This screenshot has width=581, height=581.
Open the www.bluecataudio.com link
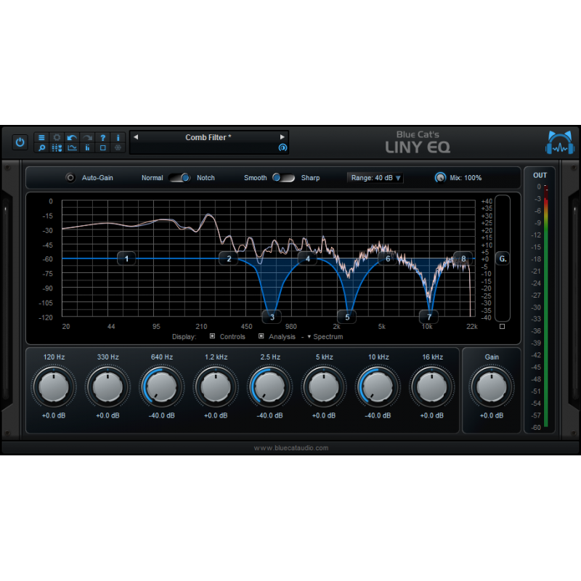pyautogui.click(x=290, y=447)
